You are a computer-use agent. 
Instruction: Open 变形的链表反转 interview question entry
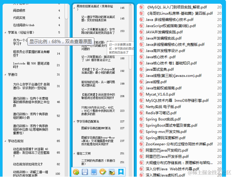coord(98,18)
